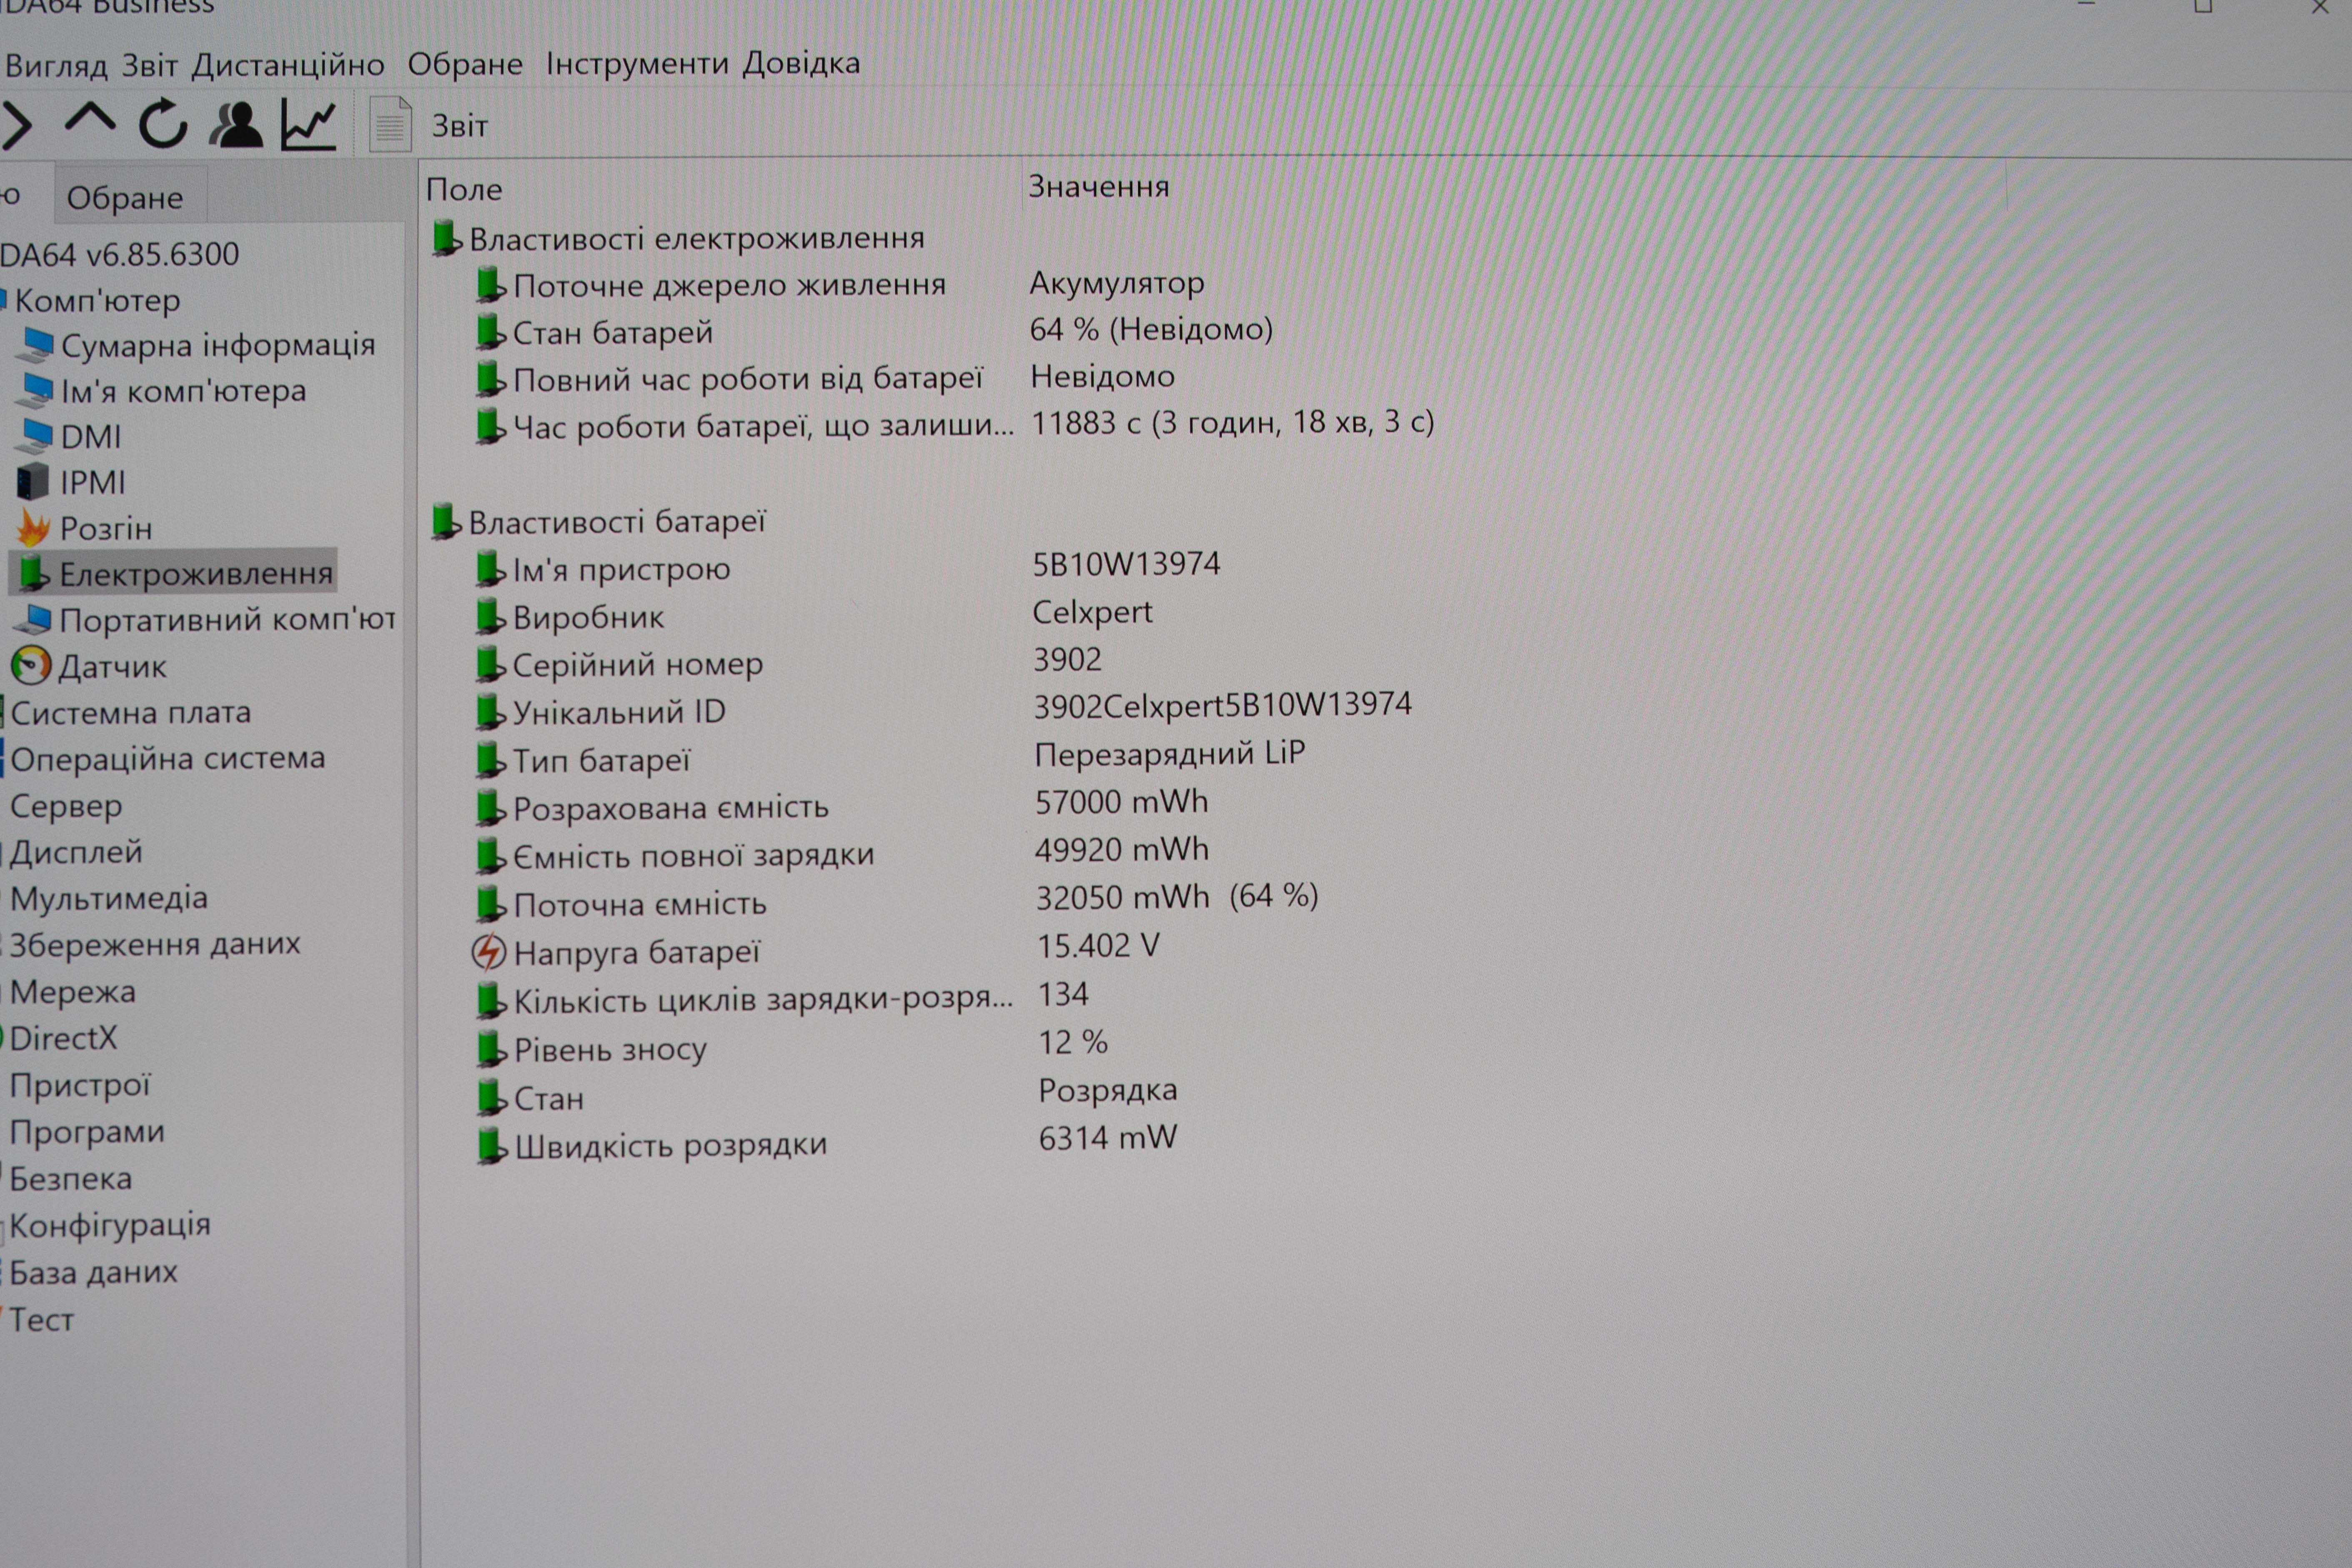The width and height of the screenshot is (2352, 1568).
Task: Click the value 5B10W13974
Action: (x=1126, y=564)
